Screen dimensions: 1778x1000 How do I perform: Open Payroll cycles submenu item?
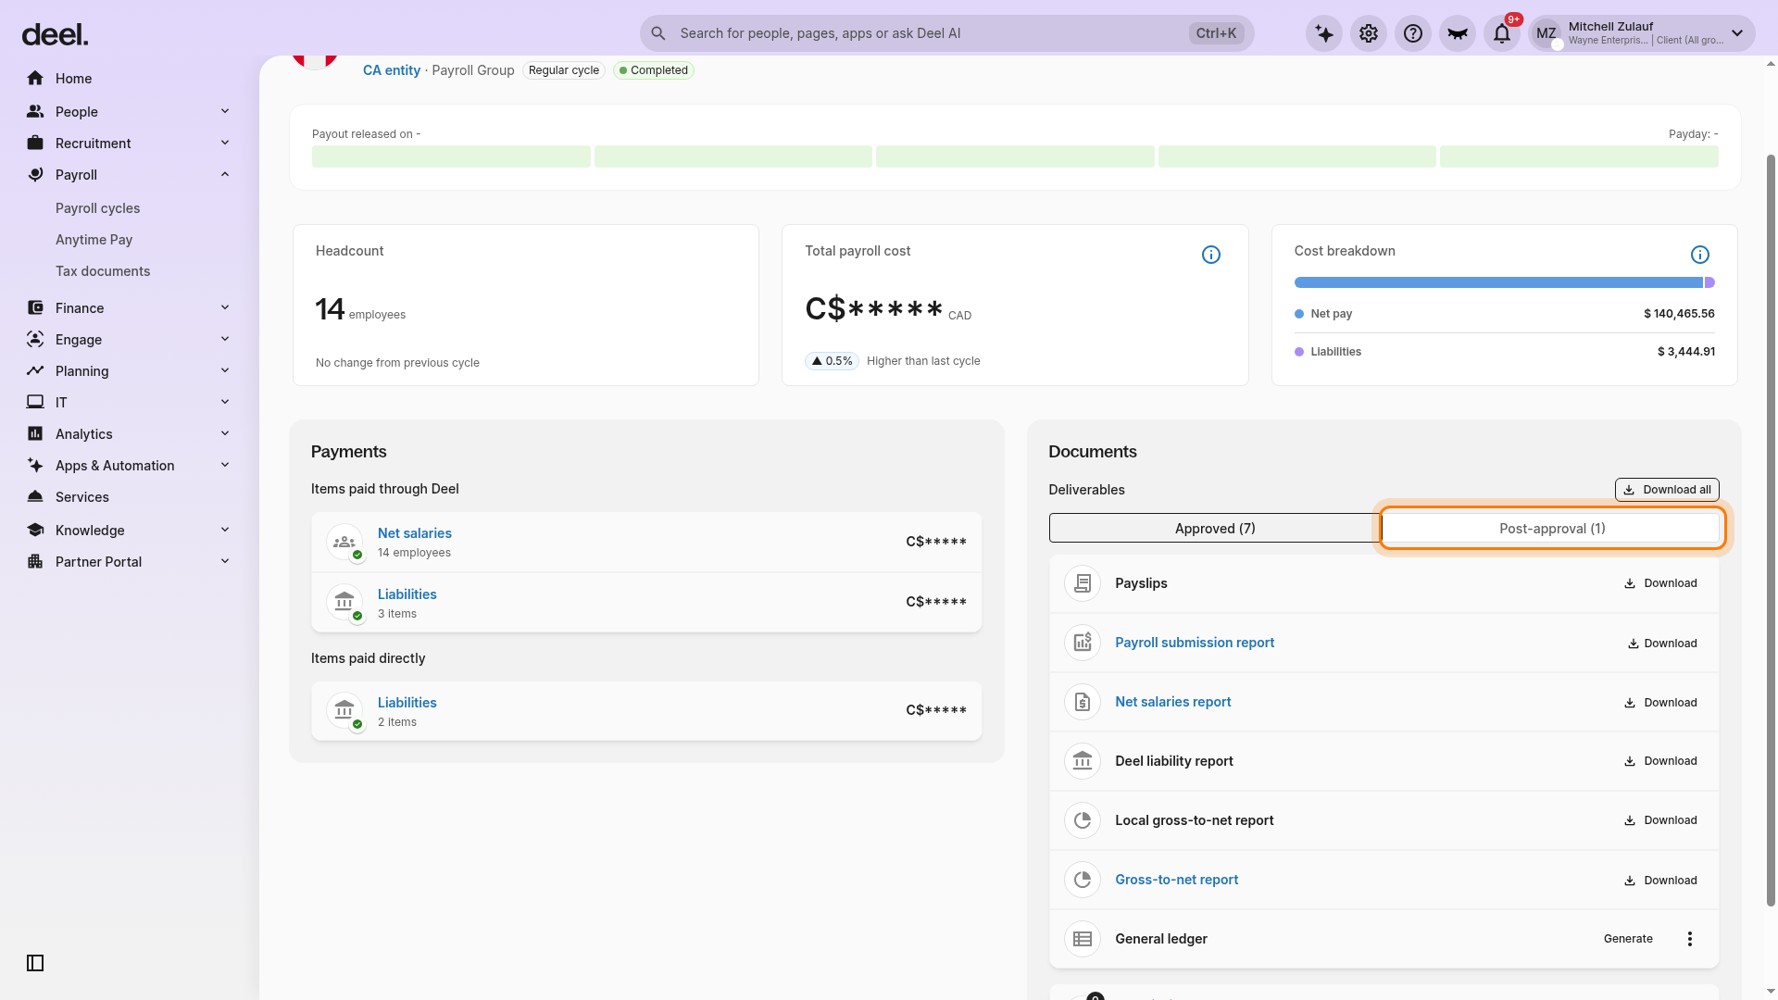click(x=97, y=208)
